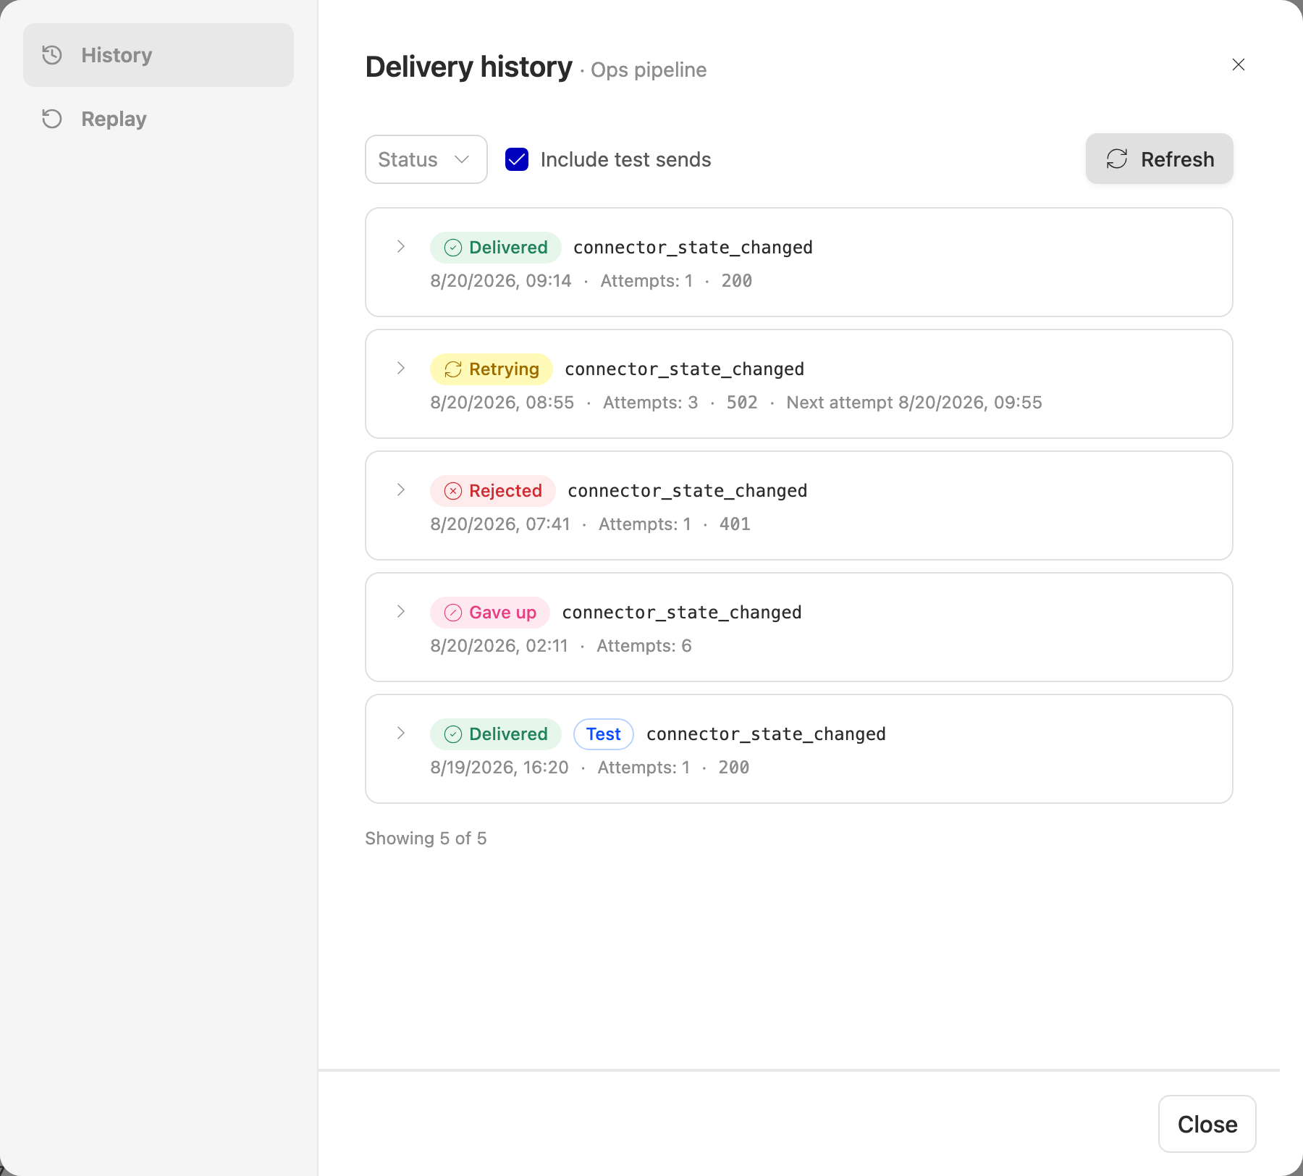Click connector_state_changed in the Retrying row
The height and width of the screenshot is (1176, 1303).
685,369
